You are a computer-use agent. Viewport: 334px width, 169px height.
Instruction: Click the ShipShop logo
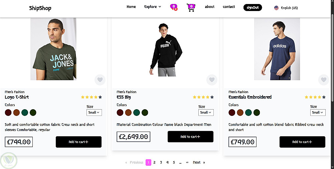click(40, 8)
